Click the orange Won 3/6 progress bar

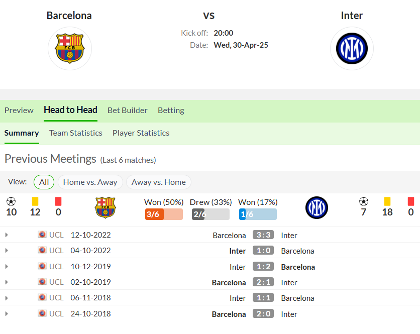164,214
